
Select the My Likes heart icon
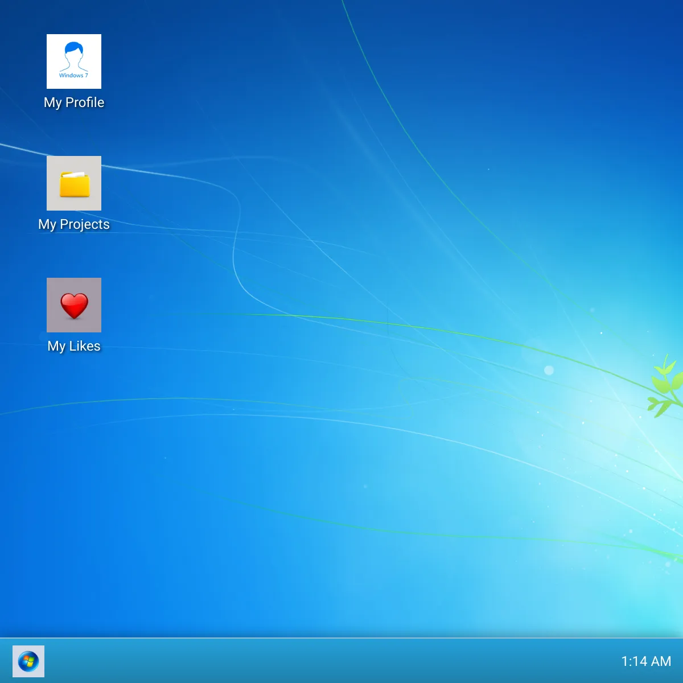(74, 305)
